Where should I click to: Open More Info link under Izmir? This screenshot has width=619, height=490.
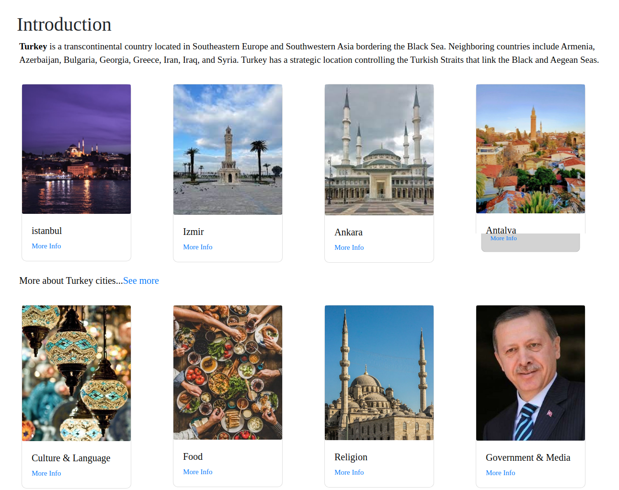pyautogui.click(x=197, y=247)
